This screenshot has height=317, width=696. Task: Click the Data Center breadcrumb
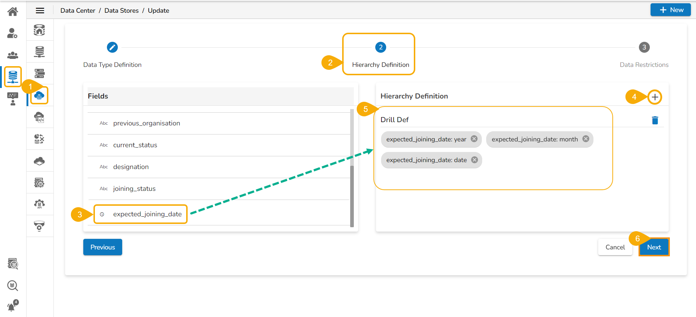pyautogui.click(x=78, y=11)
